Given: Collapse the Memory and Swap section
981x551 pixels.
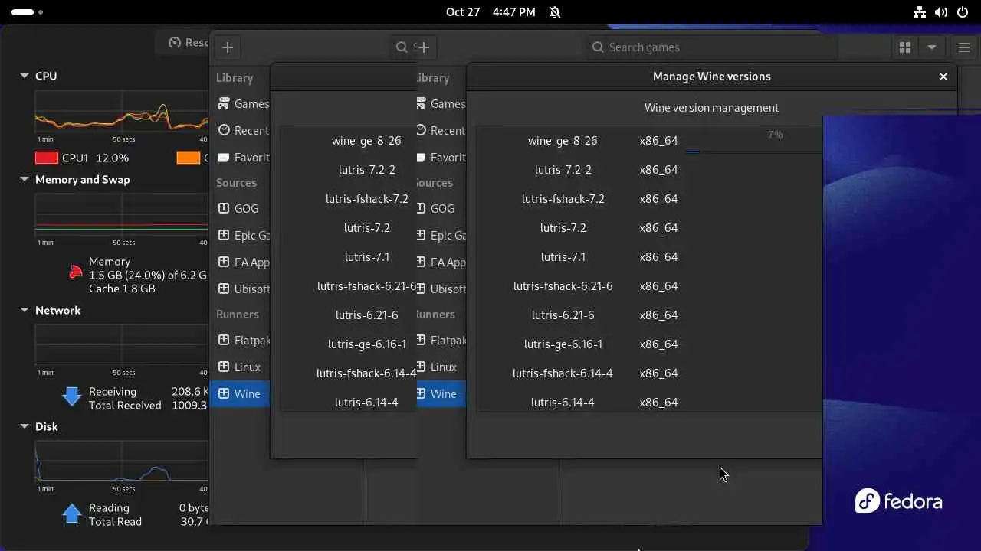Looking at the screenshot, I should tap(25, 180).
